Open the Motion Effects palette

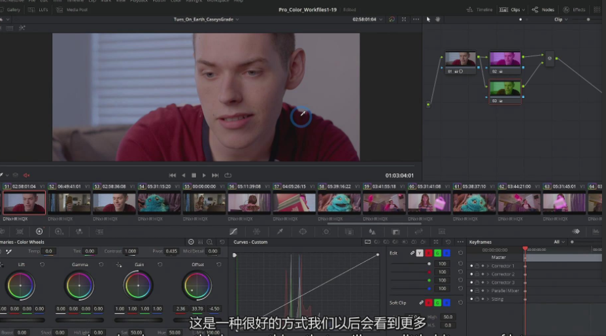tap(99, 231)
